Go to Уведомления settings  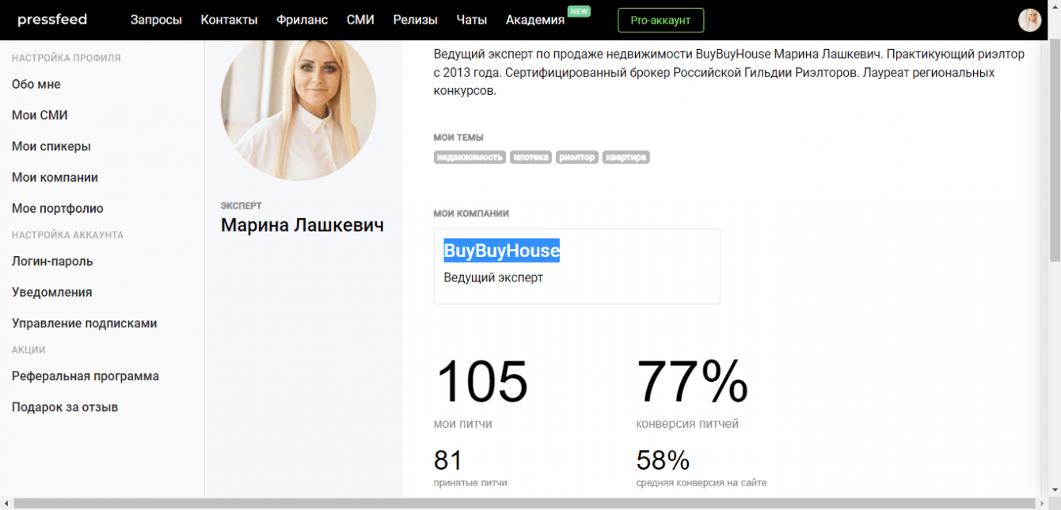(52, 292)
